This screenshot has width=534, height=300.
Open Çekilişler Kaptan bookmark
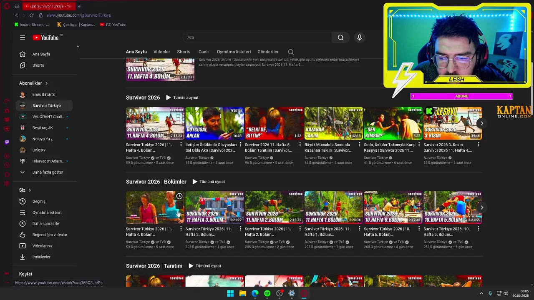point(76,25)
